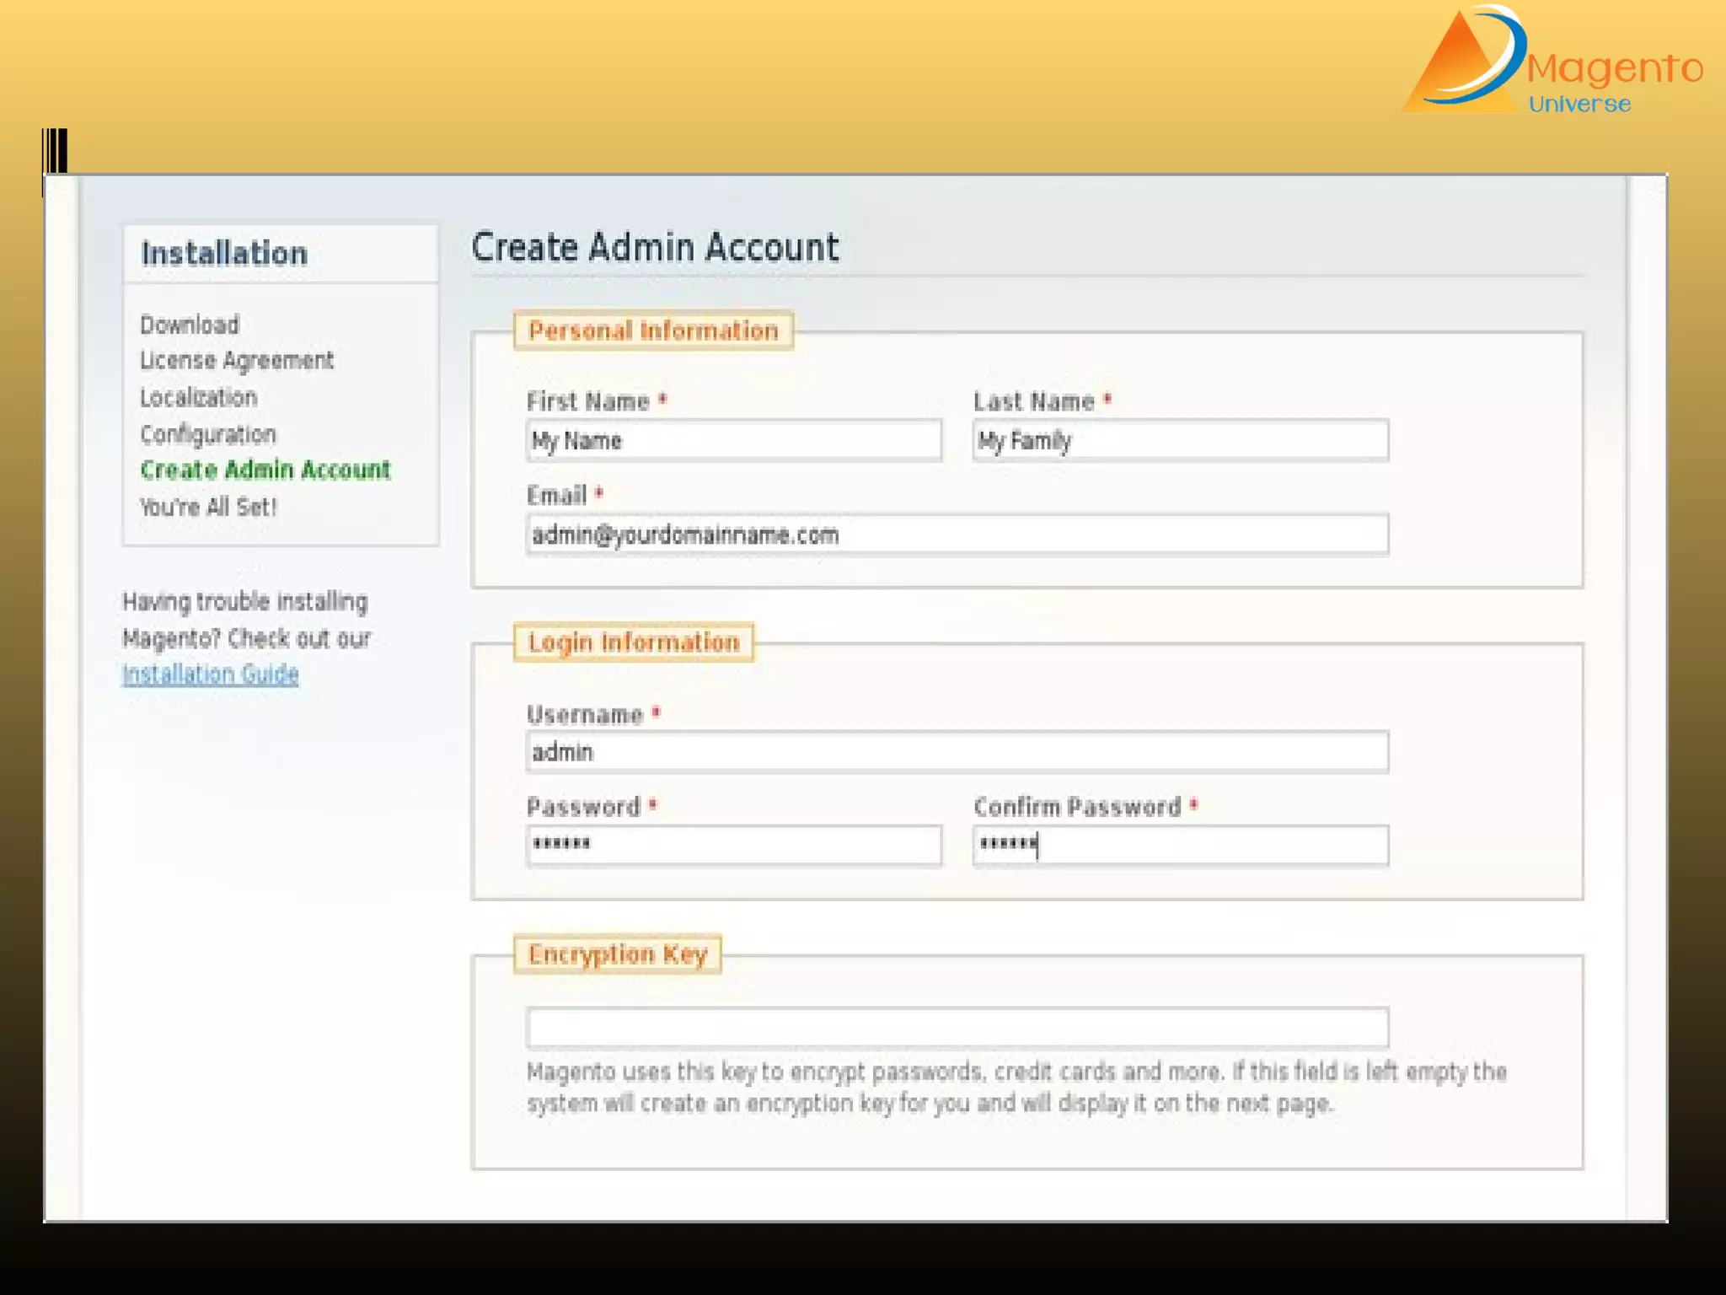Click the Login Information section label

tap(634, 642)
